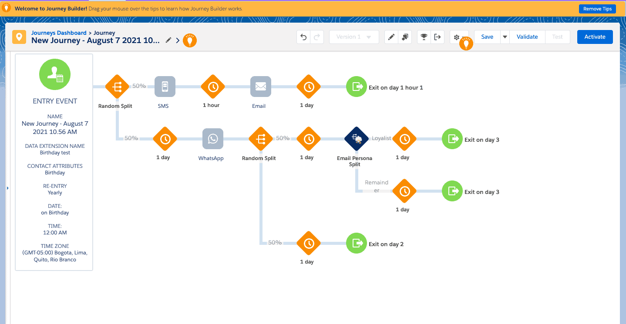The height and width of the screenshot is (324, 626).
Task: Click the trophy goal icon
Action: [x=423, y=37]
